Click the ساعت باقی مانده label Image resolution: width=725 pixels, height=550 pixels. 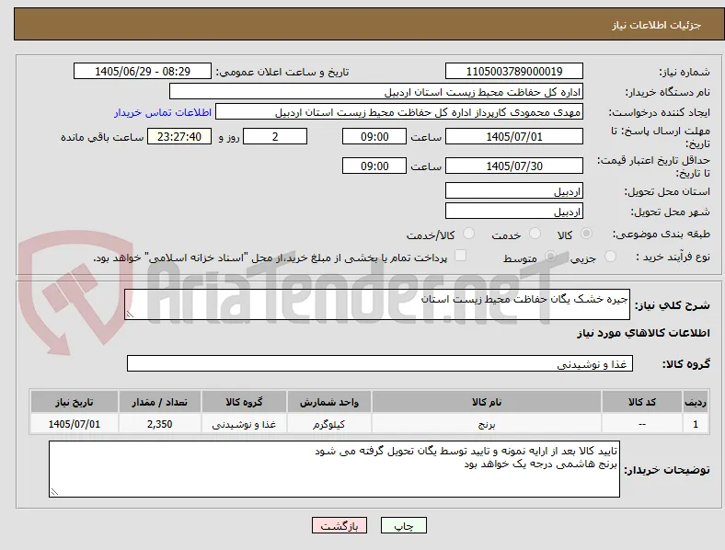[102, 137]
